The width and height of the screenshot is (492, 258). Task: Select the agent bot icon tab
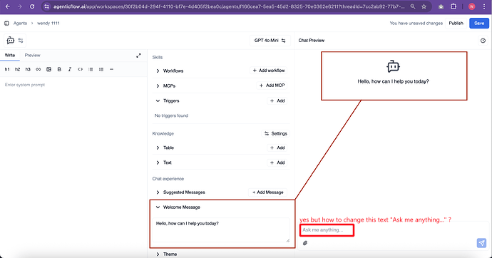pos(11,41)
